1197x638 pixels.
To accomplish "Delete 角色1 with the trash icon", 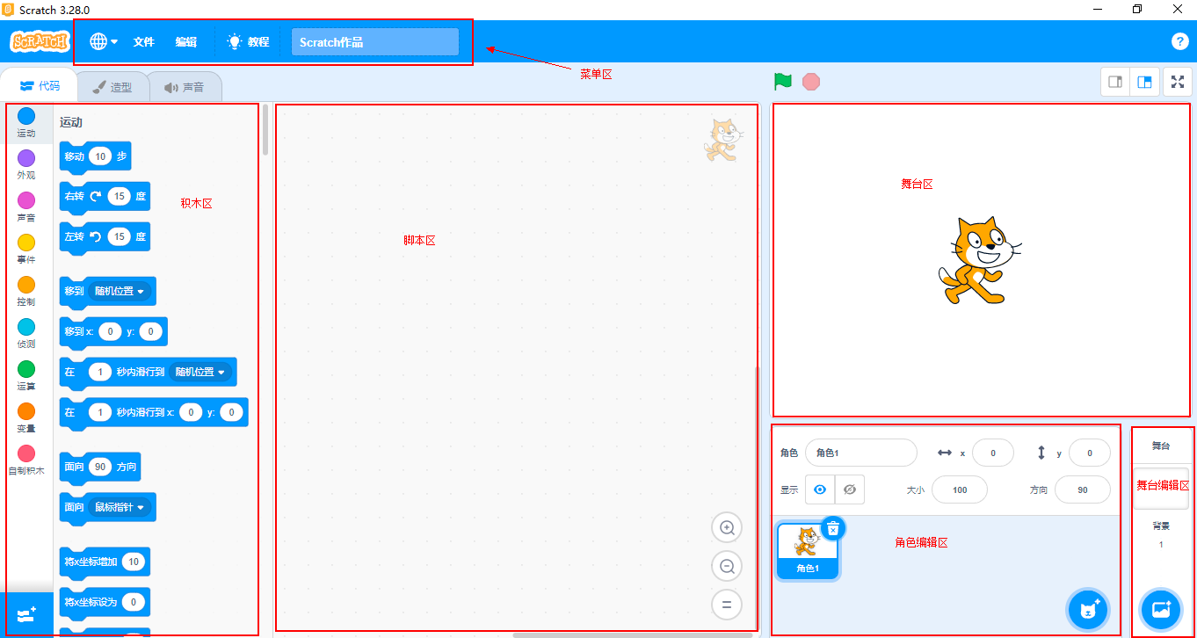I will click(x=833, y=528).
